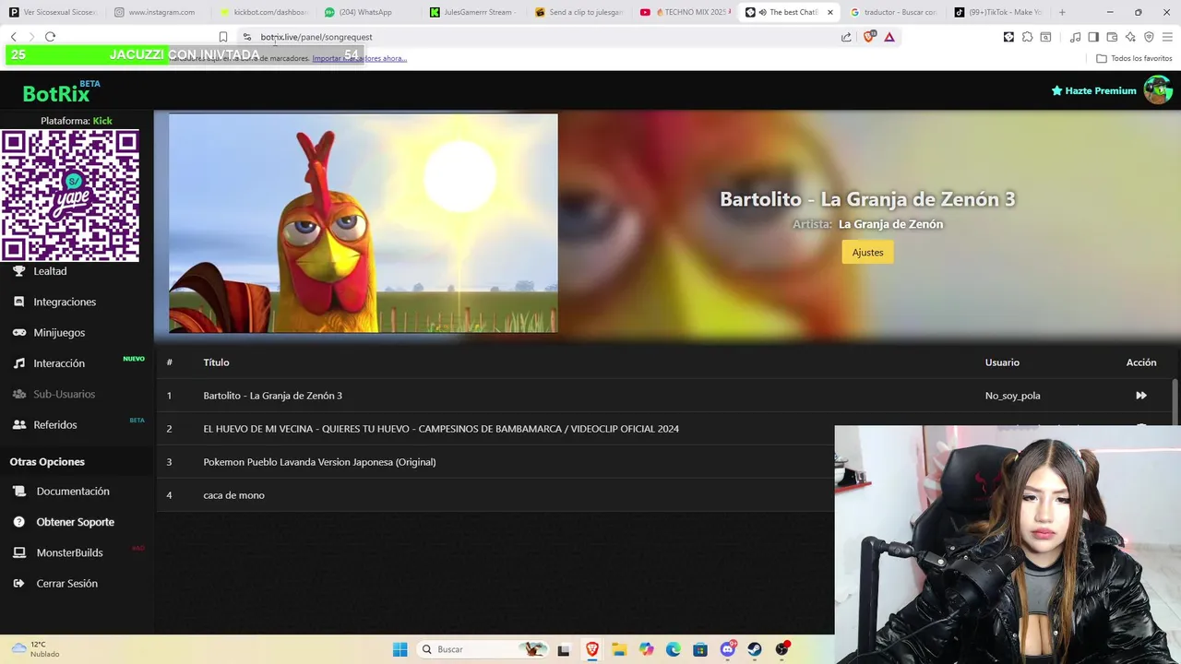1181x664 pixels.
Task: Click the Bartolito rooster video thumbnail
Action: coord(364,223)
